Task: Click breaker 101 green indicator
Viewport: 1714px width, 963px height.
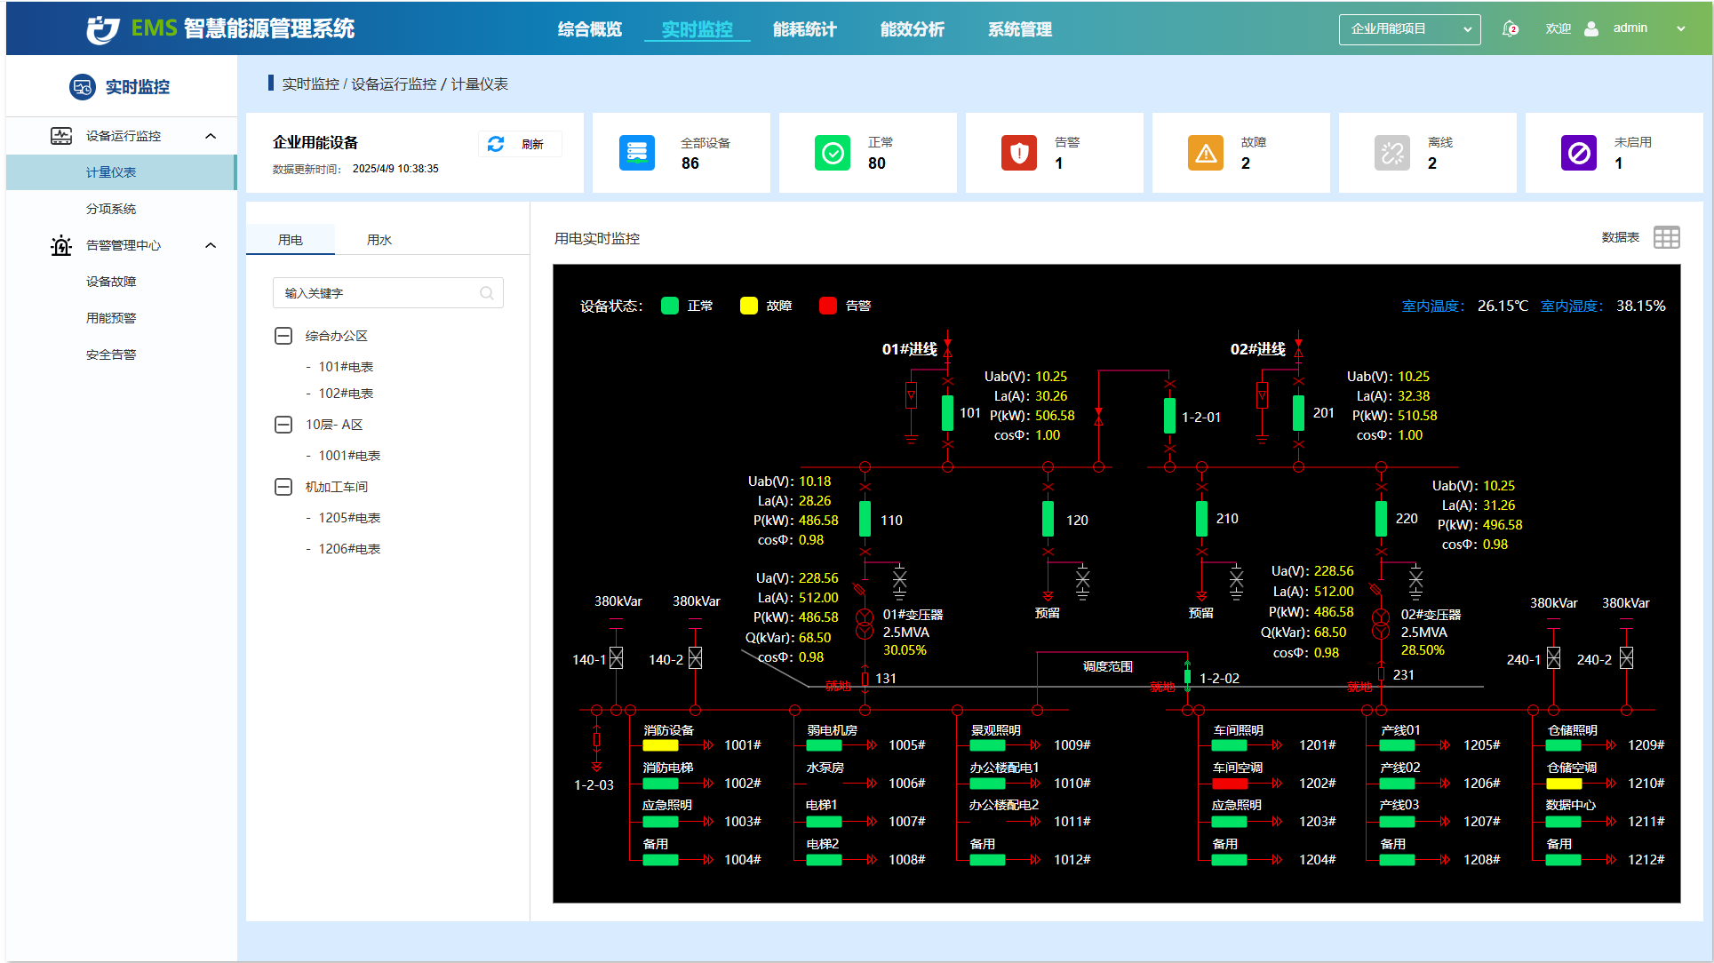Action: 947,414
